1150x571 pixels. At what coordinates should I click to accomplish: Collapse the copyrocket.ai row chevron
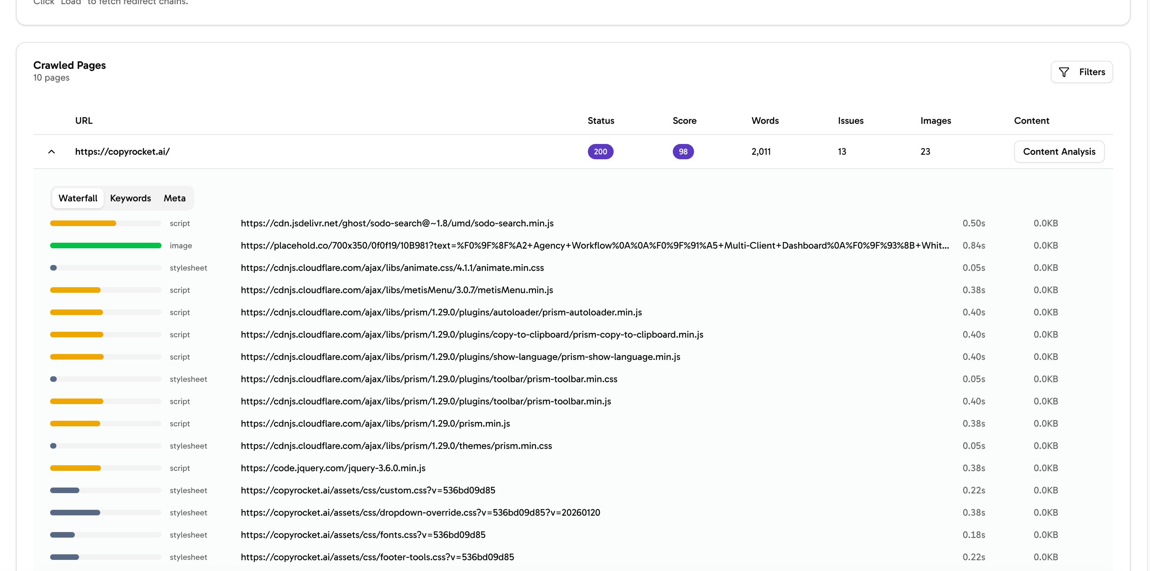coord(52,151)
